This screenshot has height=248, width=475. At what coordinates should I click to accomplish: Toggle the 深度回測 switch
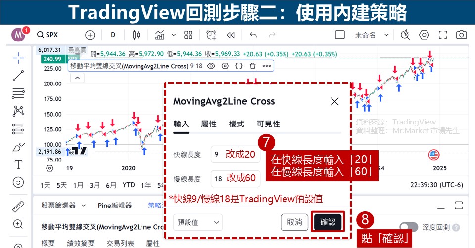(409, 227)
